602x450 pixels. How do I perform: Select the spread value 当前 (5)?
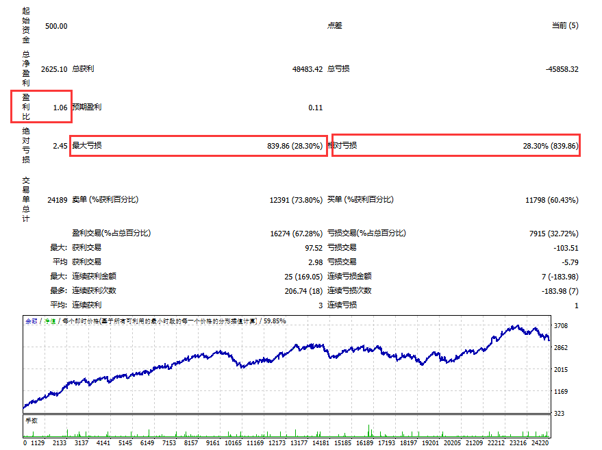tap(565, 26)
